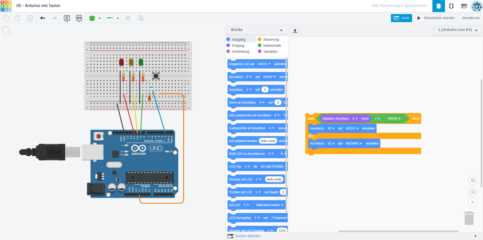The width and height of the screenshot is (483, 240).
Task: Toggle the Code editor panel
Action: click(x=401, y=18)
